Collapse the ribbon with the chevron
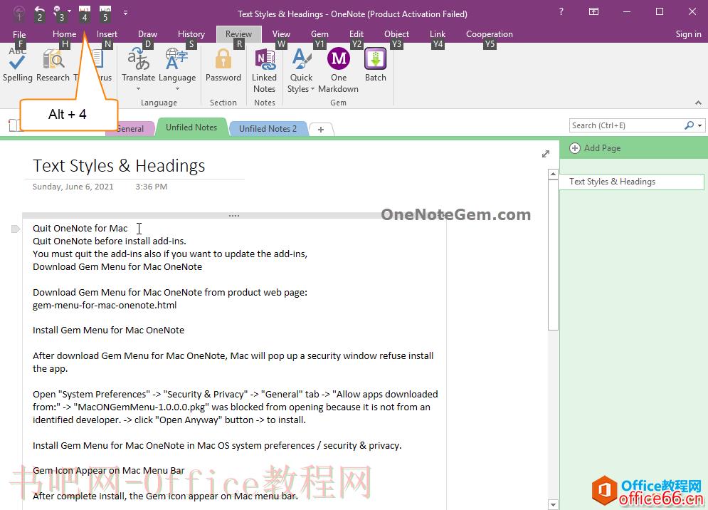The width and height of the screenshot is (708, 510). pyautogui.click(x=698, y=103)
